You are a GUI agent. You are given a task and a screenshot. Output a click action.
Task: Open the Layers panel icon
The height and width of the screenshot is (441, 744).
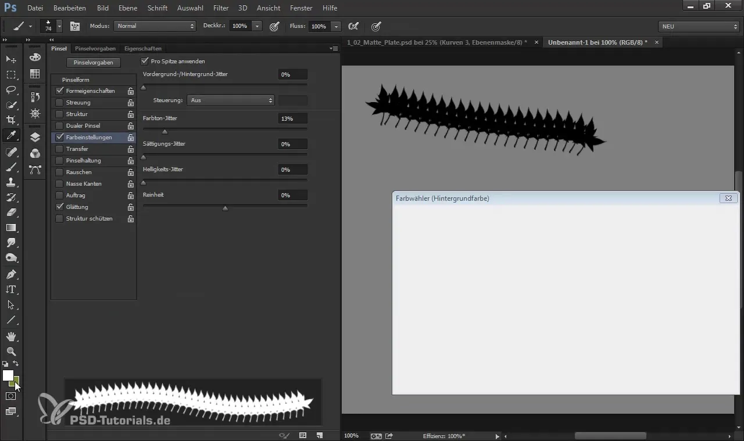click(x=35, y=137)
